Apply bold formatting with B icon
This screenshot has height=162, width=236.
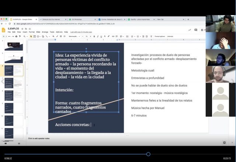(94, 36)
